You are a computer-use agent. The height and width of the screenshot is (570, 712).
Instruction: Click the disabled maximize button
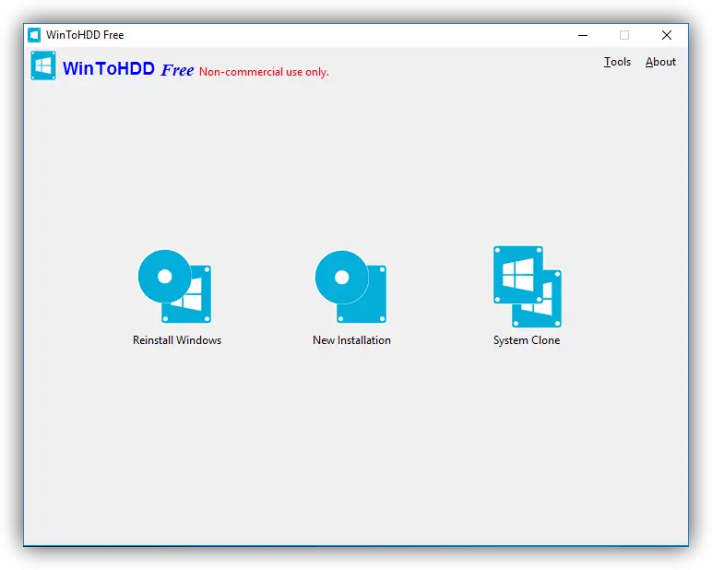pos(624,35)
